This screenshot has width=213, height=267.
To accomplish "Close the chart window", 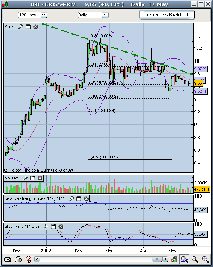I will click(x=208, y=4).
